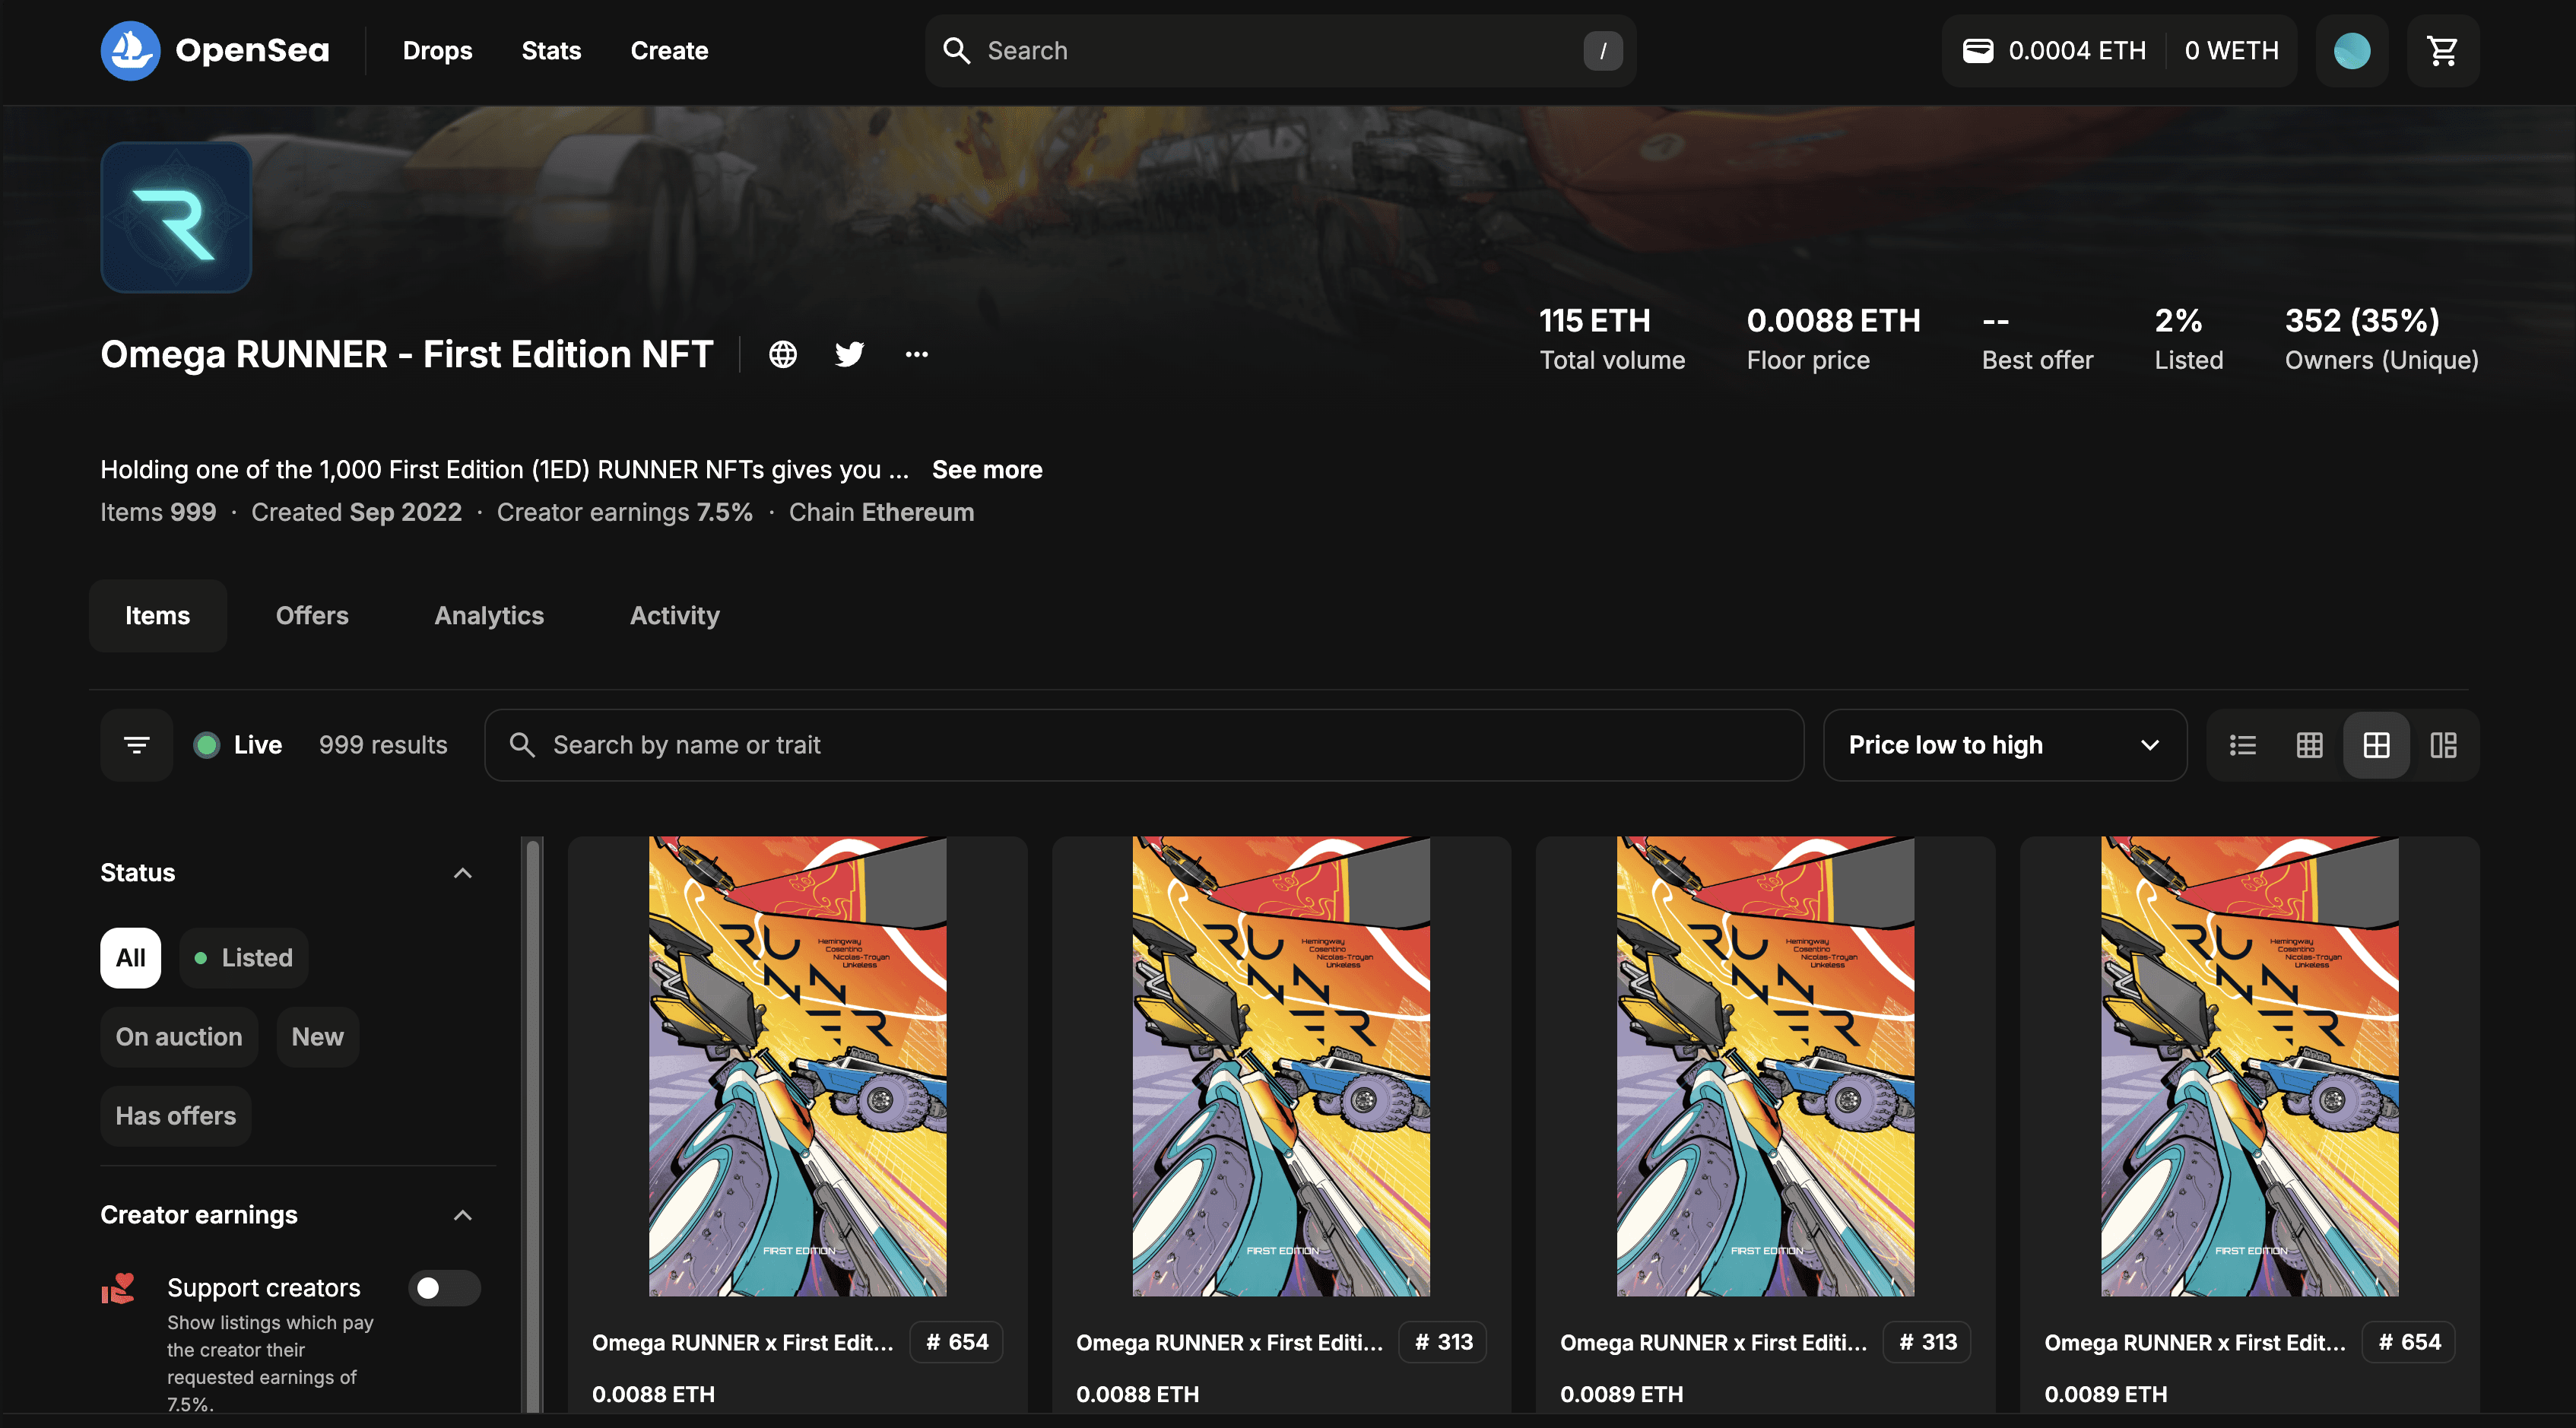Viewport: 2576px width, 1428px height.
Task: Toggle the Live updates indicator
Action: tap(238, 745)
